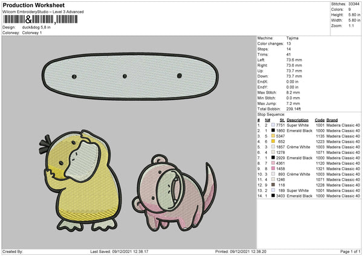Click stitch count '1278' in stop 6
This screenshot has width=363, height=256.
tap(280, 152)
